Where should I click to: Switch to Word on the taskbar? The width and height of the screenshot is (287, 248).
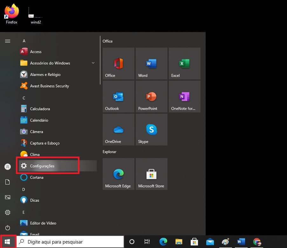pyautogui.click(x=241, y=242)
